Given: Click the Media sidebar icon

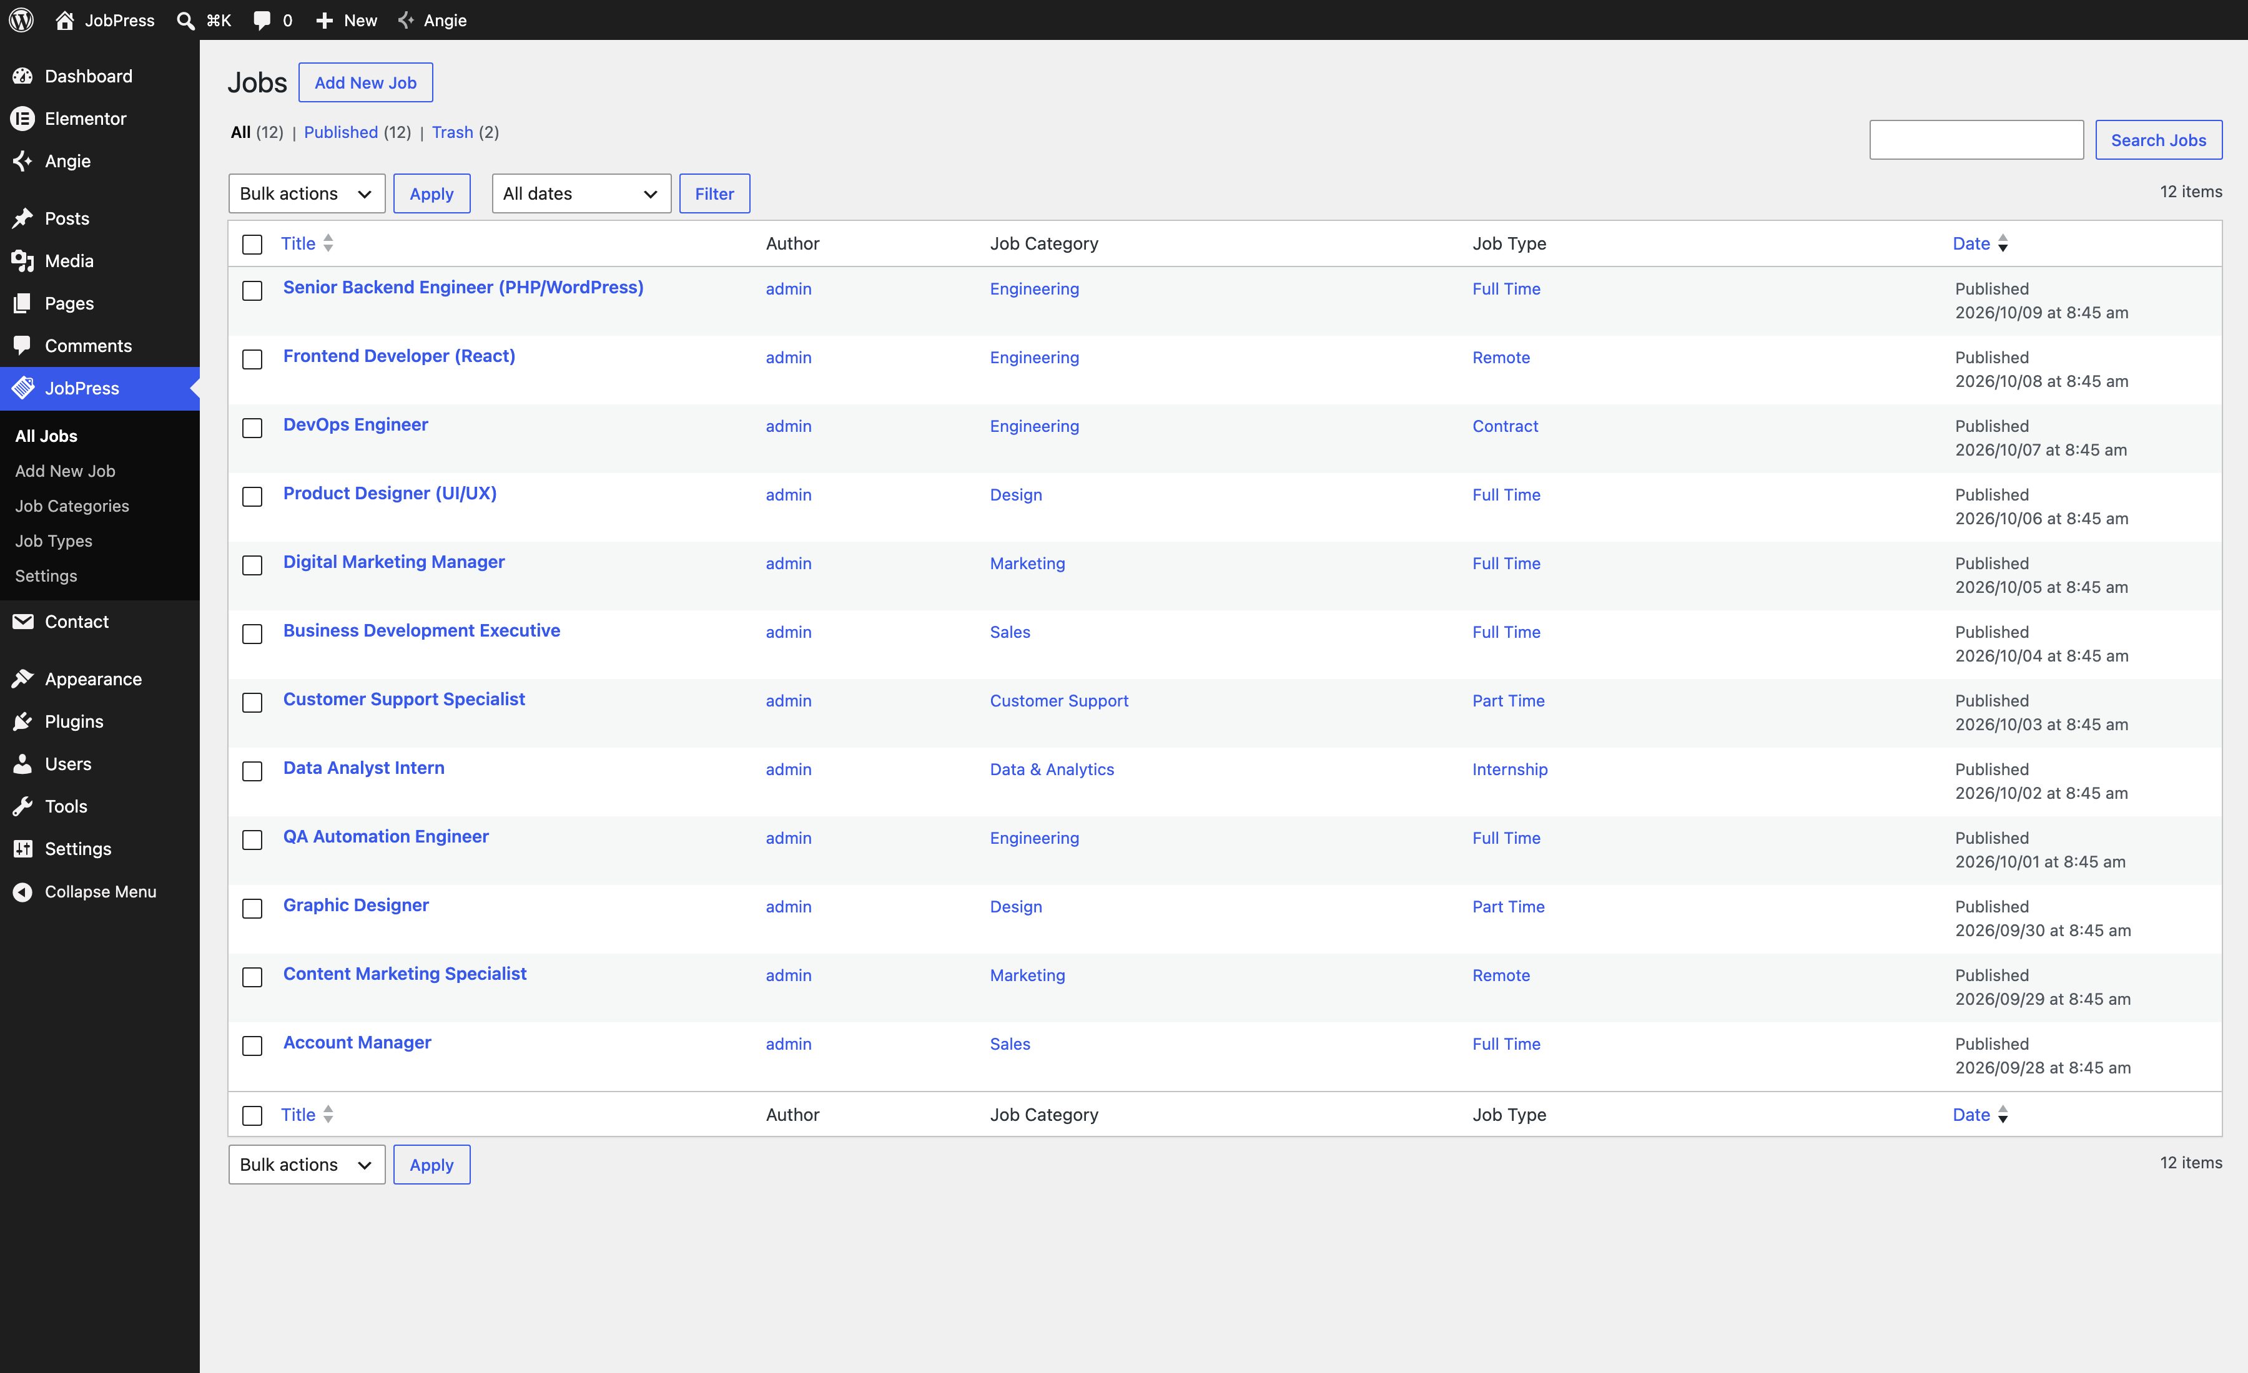Looking at the screenshot, I should (23, 261).
